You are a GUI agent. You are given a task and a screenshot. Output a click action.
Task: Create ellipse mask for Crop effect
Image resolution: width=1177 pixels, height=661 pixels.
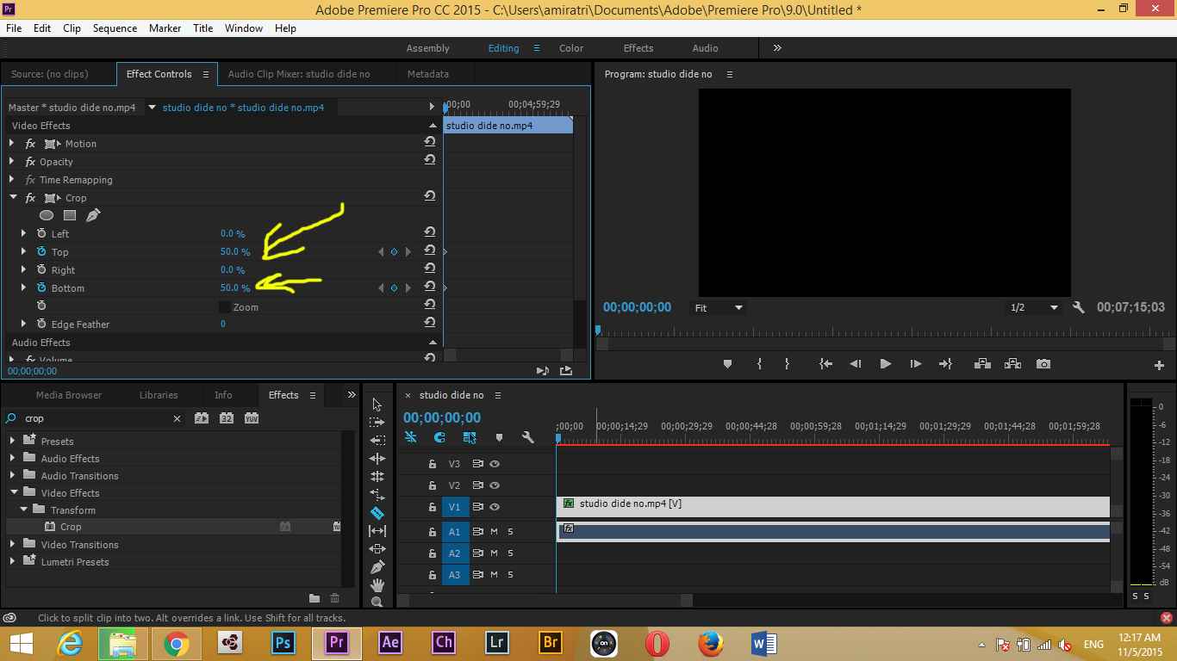tap(47, 215)
